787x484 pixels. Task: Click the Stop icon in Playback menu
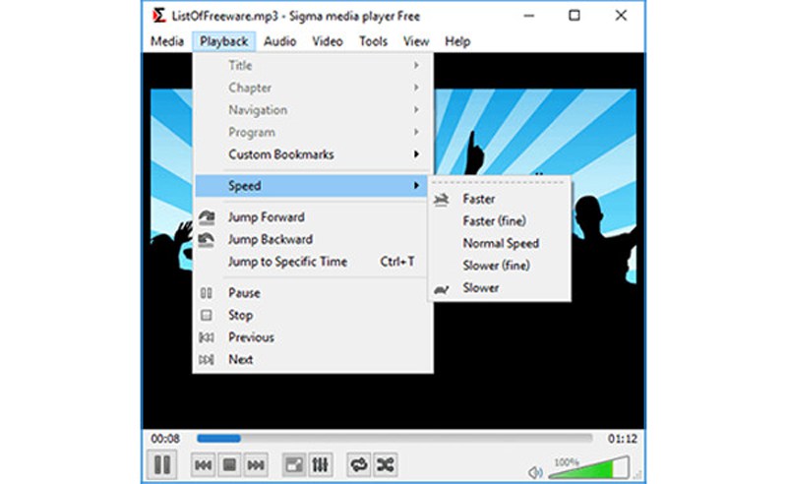click(x=207, y=316)
